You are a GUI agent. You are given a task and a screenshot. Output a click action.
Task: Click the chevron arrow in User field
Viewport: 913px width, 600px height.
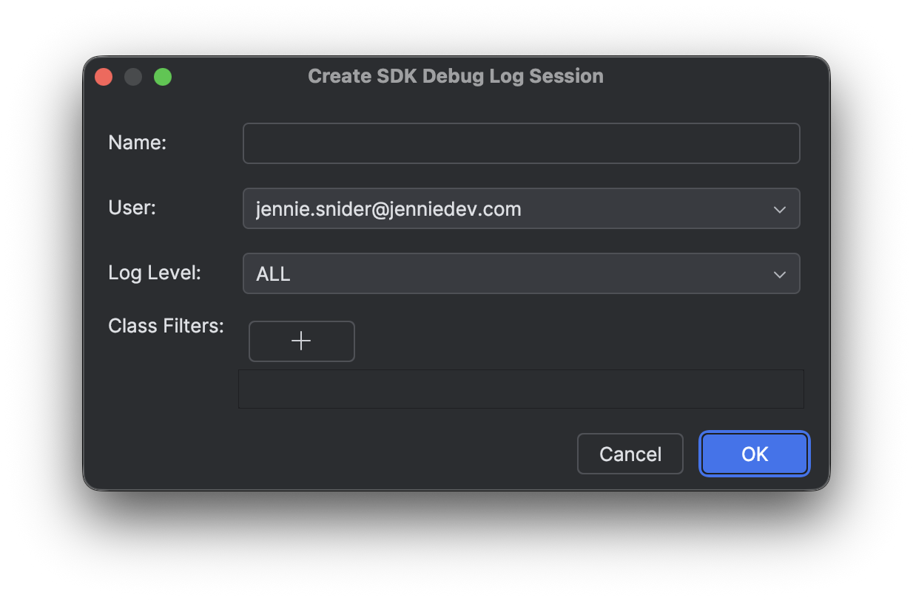[779, 210]
